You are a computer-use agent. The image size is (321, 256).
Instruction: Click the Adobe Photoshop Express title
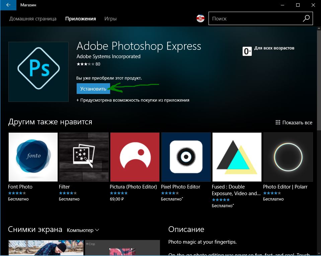click(139, 46)
